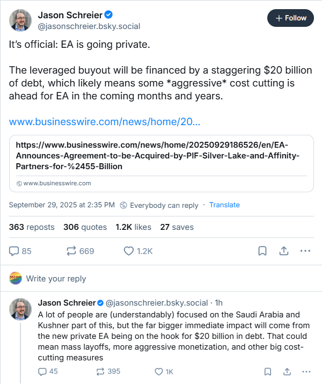Like the main post with heart icon
Viewport: 322px width, 384px height.
[129, 251]
